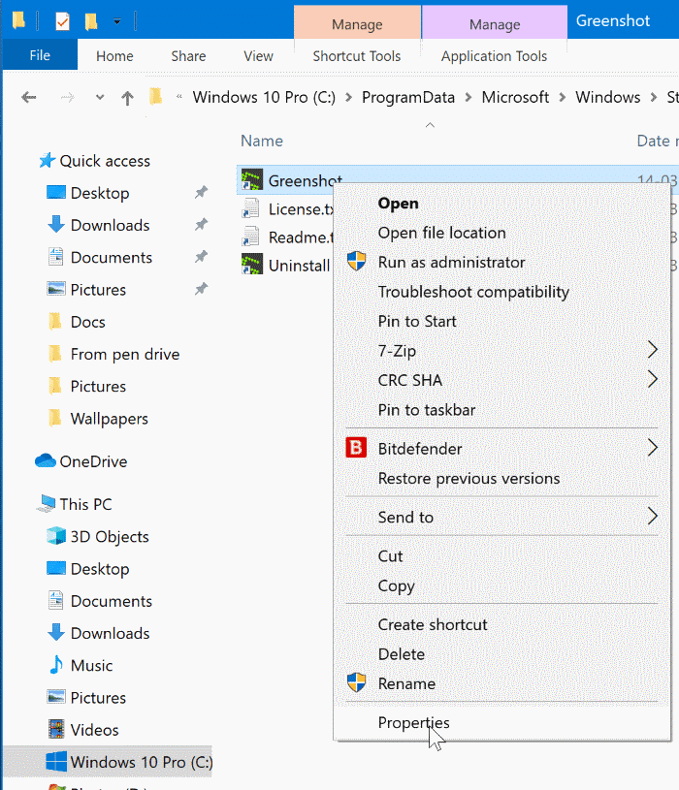
Task: Expand the CRC SHA submenu
Action: pyautogui.click(x=502, y=380)
